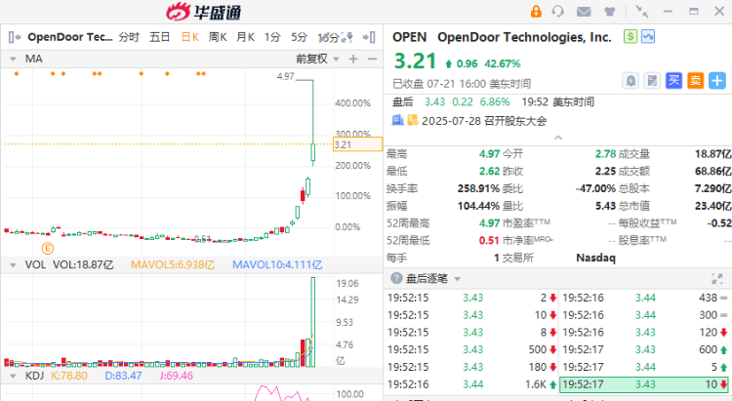This screenshot has width=732, height=401.
Task: Click the 盘后 3.43 after-hours price
Action: click(434, 101)
